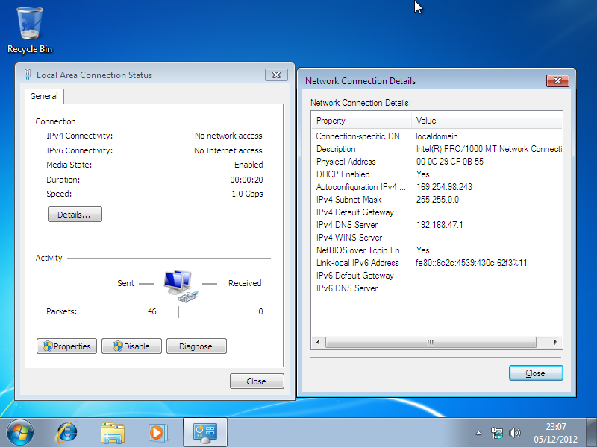Click the network status tray icon
The width and height of the screenshot is (597, 447).
[497, 433]
